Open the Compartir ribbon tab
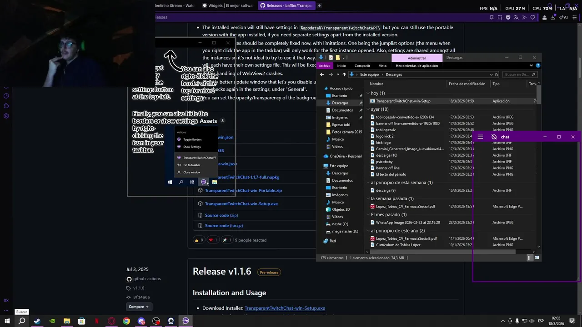Image resolution: width=582 pixels, height=327 pixels. pos(362,65)
